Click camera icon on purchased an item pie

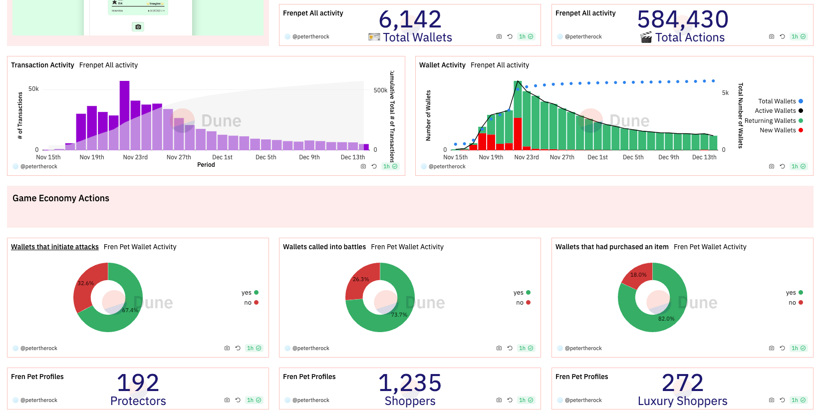[772, 348]
